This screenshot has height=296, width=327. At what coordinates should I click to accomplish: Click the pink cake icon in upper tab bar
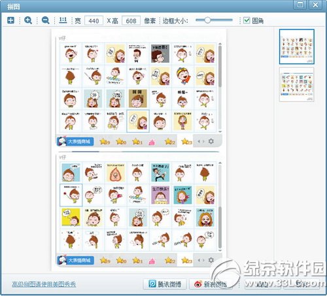click(x=152, y=142)
